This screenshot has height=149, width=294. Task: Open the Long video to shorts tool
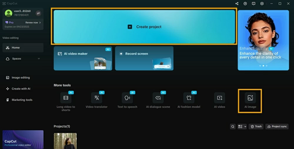click(x=66, y=98)
